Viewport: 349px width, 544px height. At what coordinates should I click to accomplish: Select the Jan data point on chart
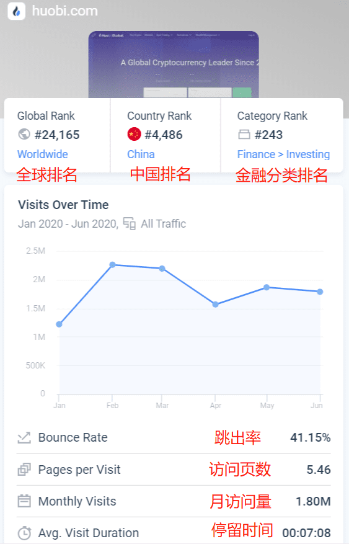tap(60, 324)
